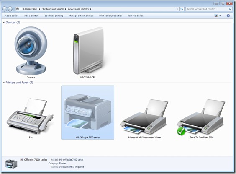Image resolution: width=236 pixels, height=174 pixels.
Task: Click the back navigation arrow button
Action: click(x=5, y=9)
